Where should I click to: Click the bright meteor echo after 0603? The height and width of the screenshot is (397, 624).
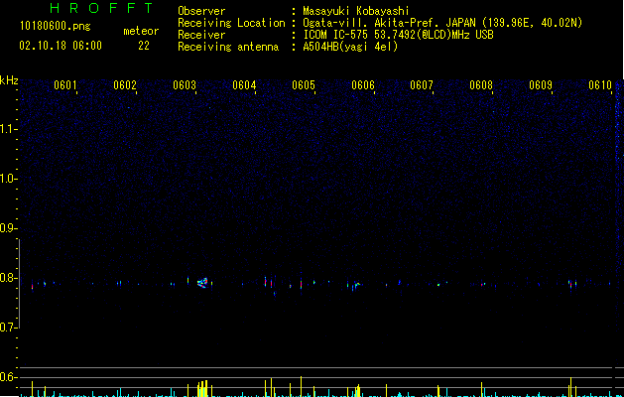point(203,283)
